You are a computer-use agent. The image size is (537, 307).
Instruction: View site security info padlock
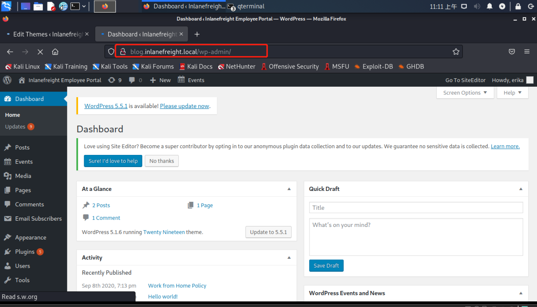tap(123, 52)
